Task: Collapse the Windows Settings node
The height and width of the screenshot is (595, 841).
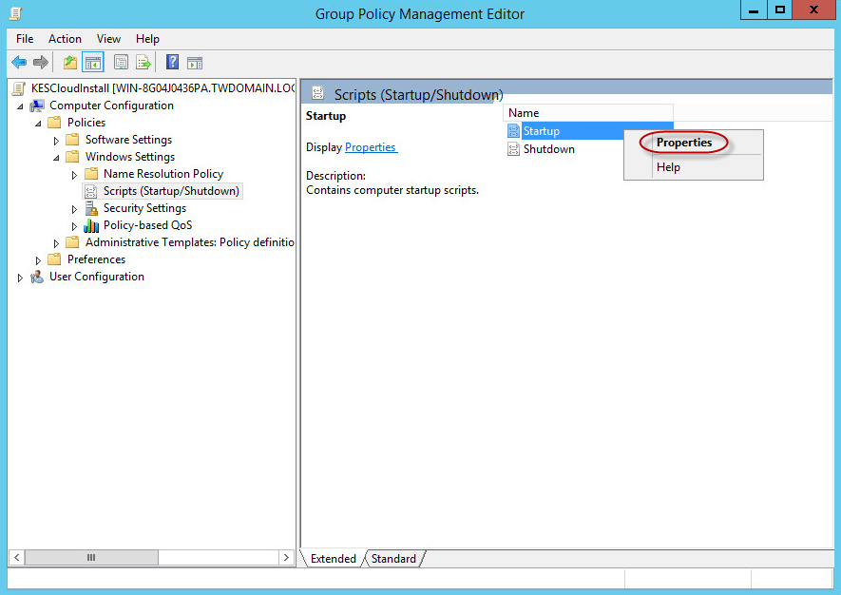Action: (x=55, y=156)
